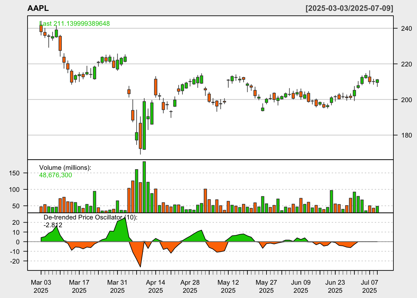Click the oscillator axis label 20
This screenshot has width=417, height=298.
(16, 223)
